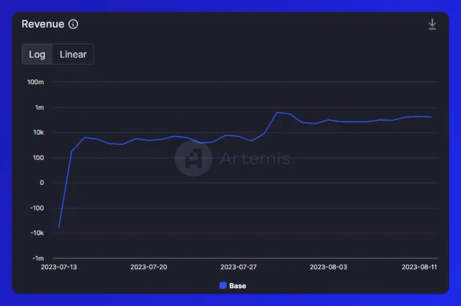Click the 0 y-axis gridline label
Viewport: 461px width, 306px height.
pyautogui.click(x=42, y=183)
